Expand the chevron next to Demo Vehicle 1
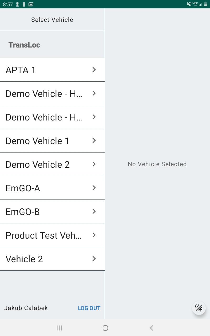Screen dimensions: 210x336 point(94,140)
